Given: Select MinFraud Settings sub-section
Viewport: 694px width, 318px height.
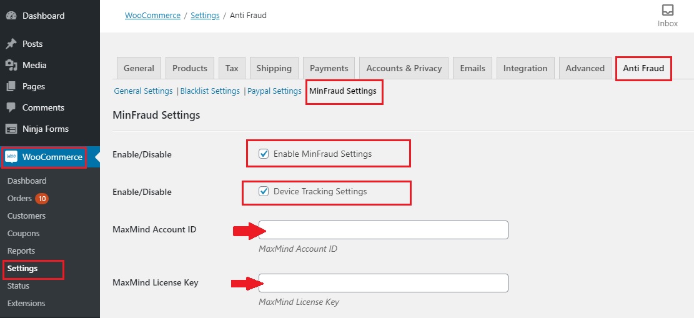Looking at the screenshot, I should point(343,91).
